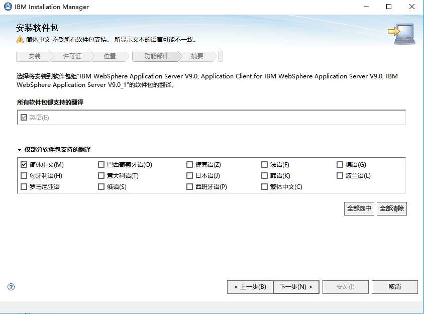The image size is (424, 314).
Task: Go back with 上一步(B)
Action: (250, 287)
